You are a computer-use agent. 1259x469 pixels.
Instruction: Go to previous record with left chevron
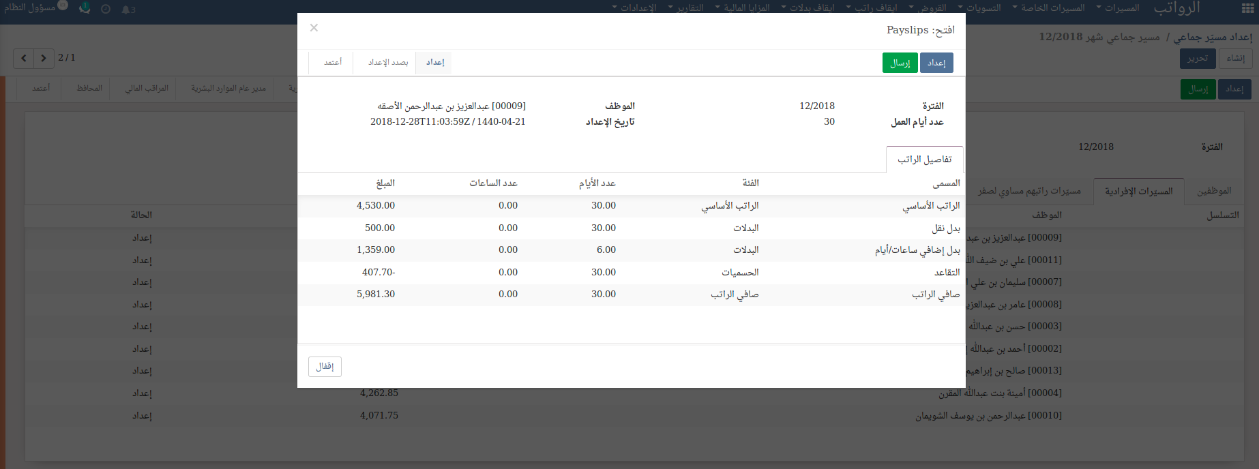(24, 58)
